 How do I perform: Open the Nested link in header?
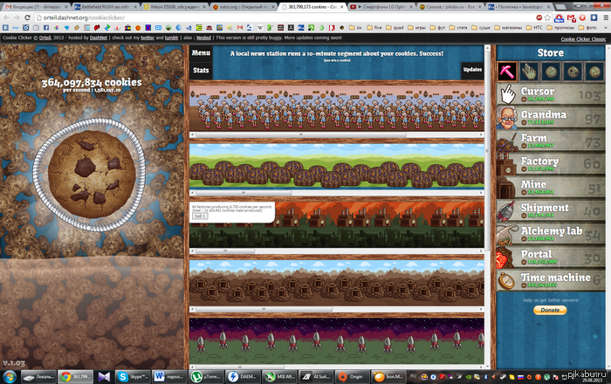[203, 38]
